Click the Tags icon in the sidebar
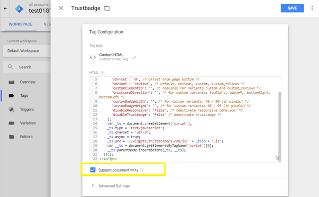 [x=11, y=96]
